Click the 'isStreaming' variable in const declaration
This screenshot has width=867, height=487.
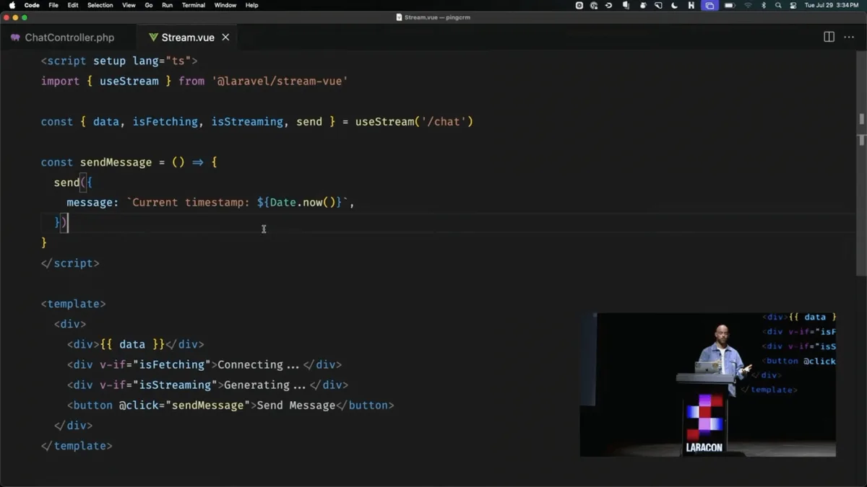coord(247,121)
